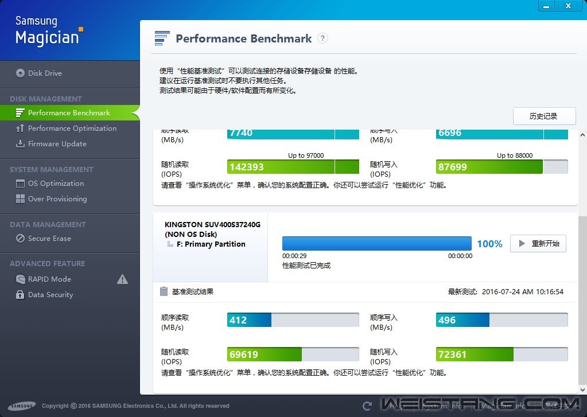Click the RAPID Mode warning triangle
587x417 pixels.
point(122,279)
